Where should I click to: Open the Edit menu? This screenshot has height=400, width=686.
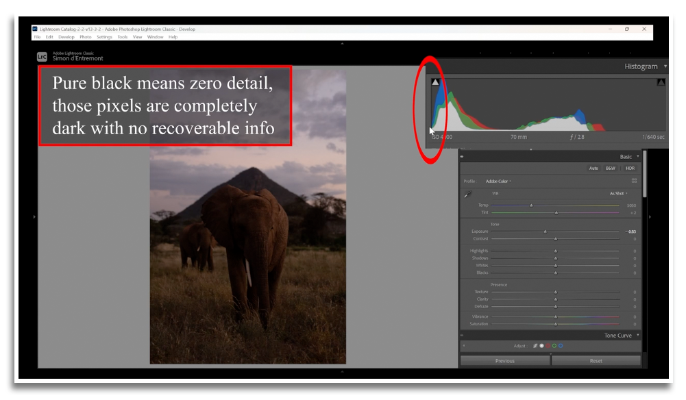click(49, 37)
